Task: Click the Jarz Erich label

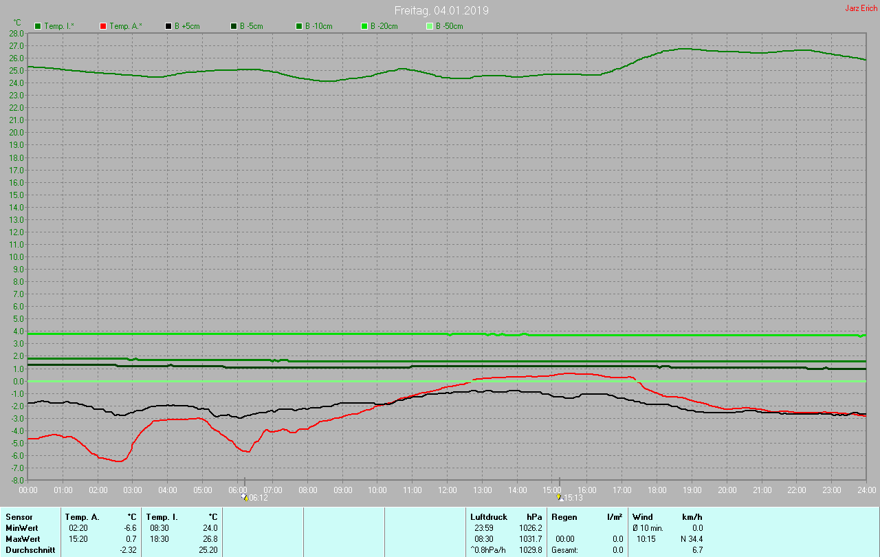Action: coord(861,8)
